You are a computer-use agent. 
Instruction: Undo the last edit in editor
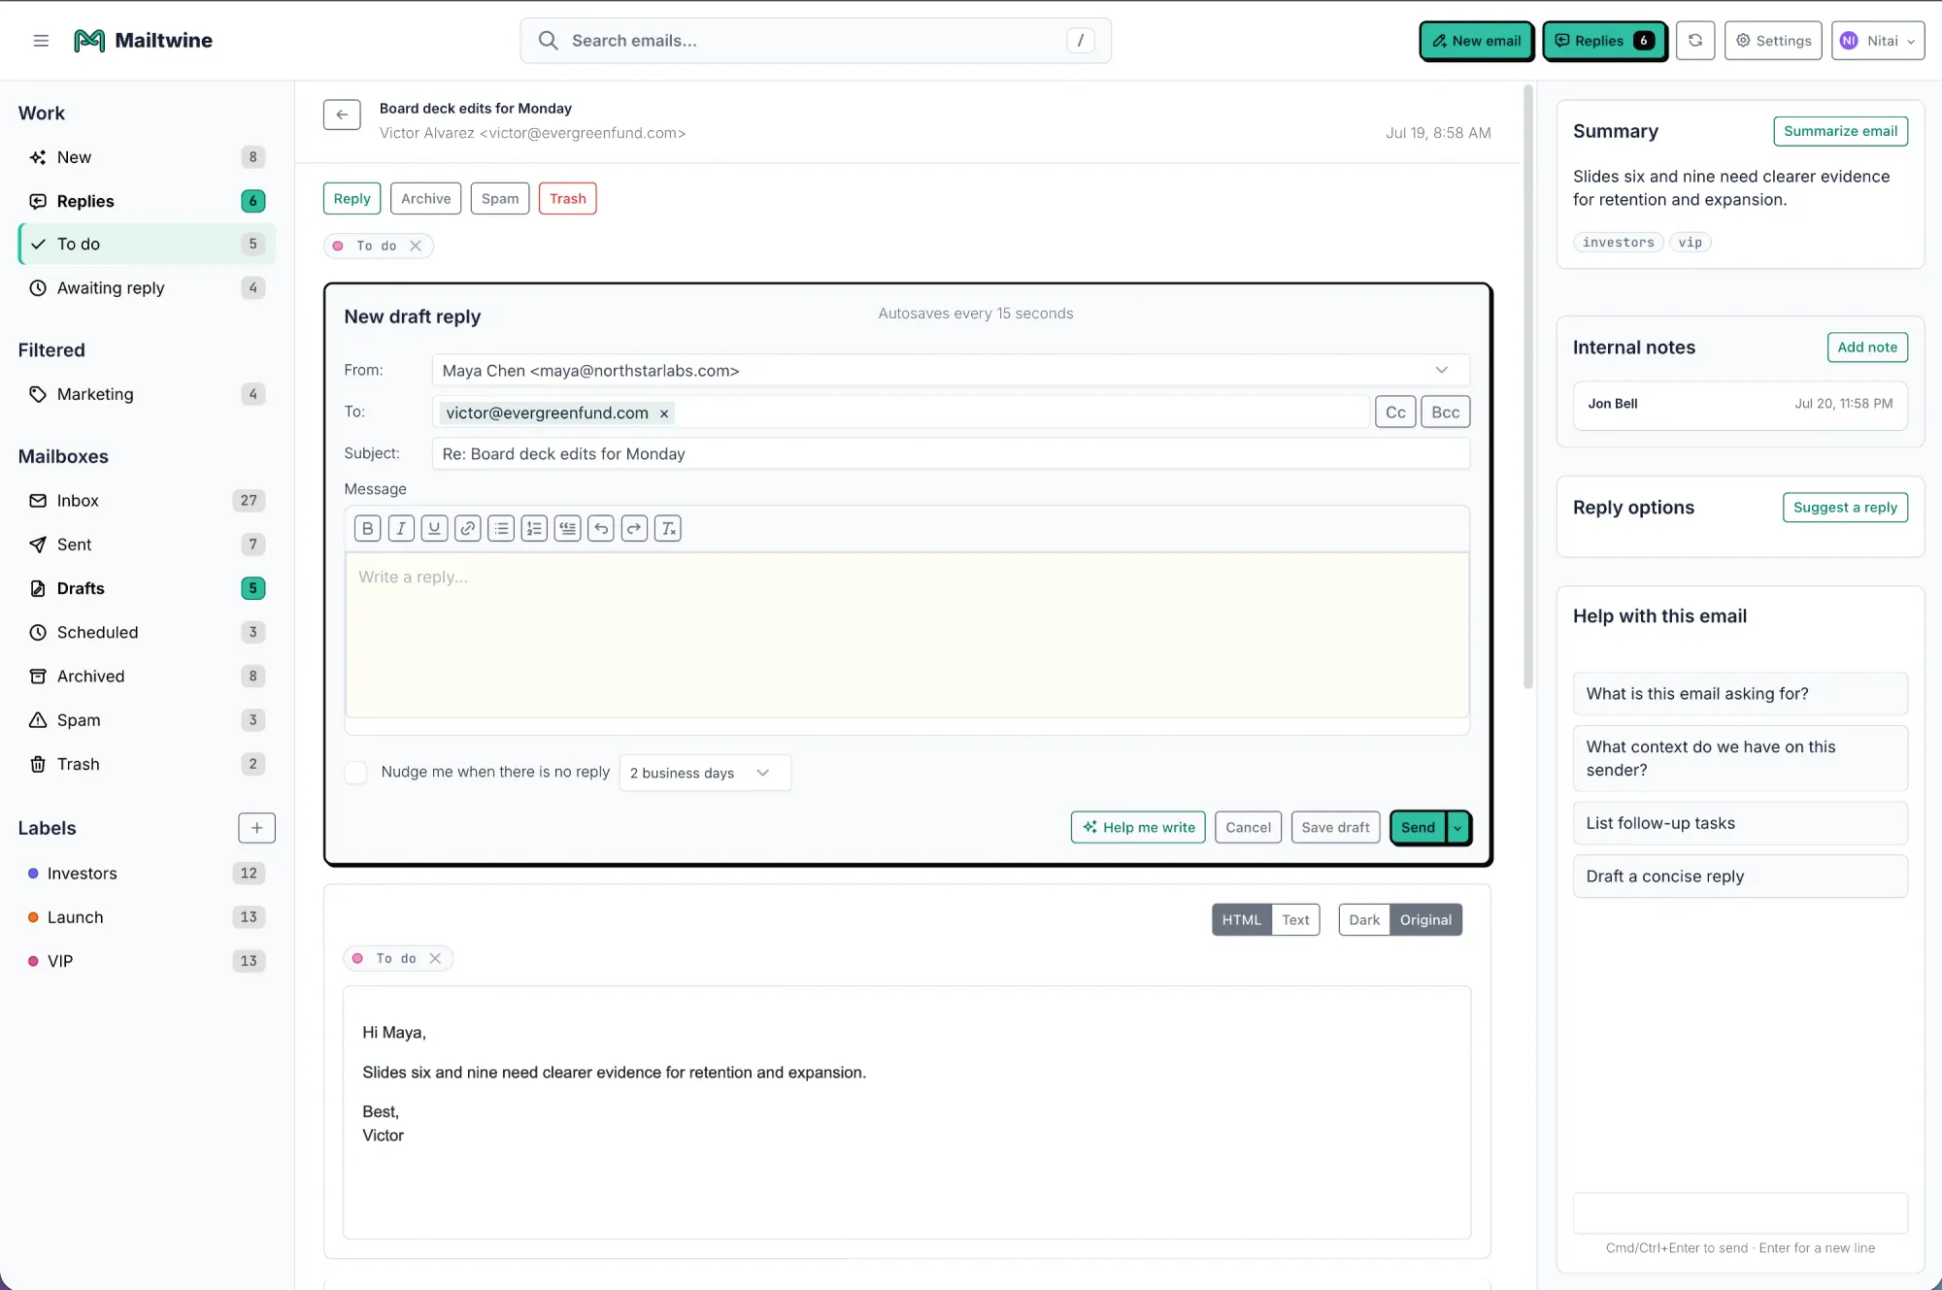click(601, 528)
